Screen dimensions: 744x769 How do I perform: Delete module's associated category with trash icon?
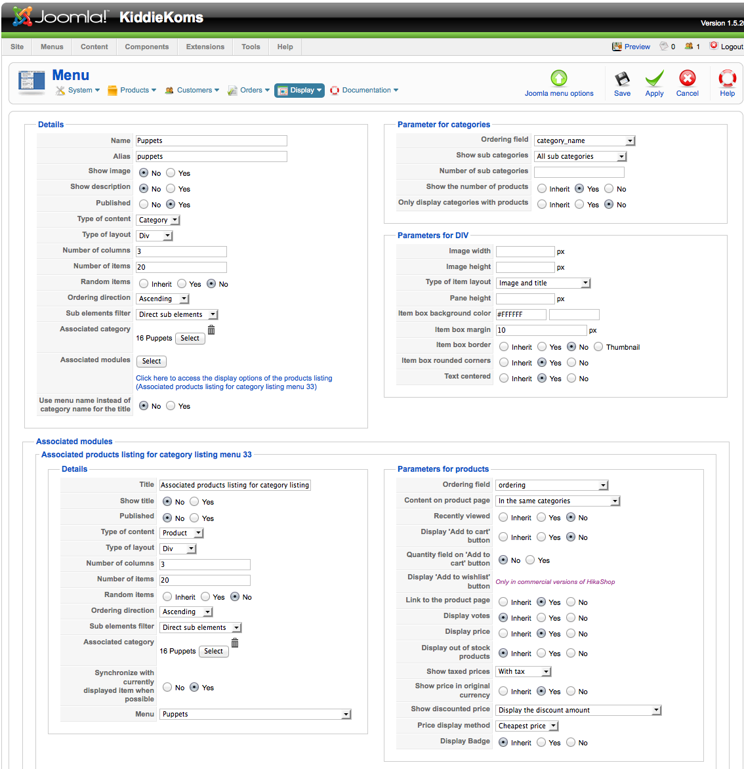point(234,643)
